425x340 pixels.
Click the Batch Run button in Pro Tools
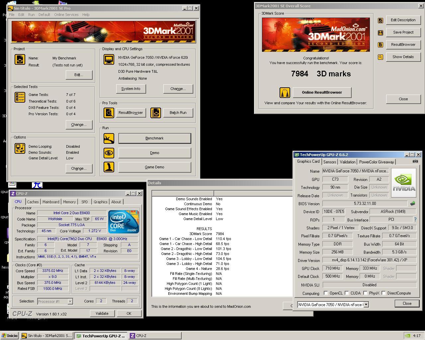178,113
